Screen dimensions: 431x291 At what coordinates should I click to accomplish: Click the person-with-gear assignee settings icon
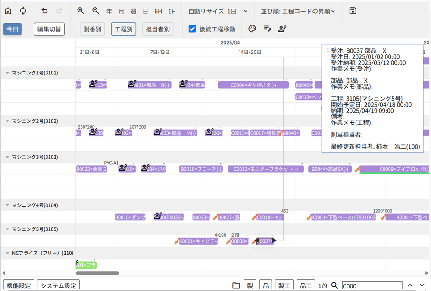tap(282, 29)
